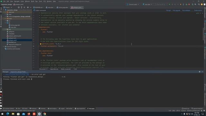Click recorder microphone icon
This screenshot has height=116, width=206.
coord(1,98)
